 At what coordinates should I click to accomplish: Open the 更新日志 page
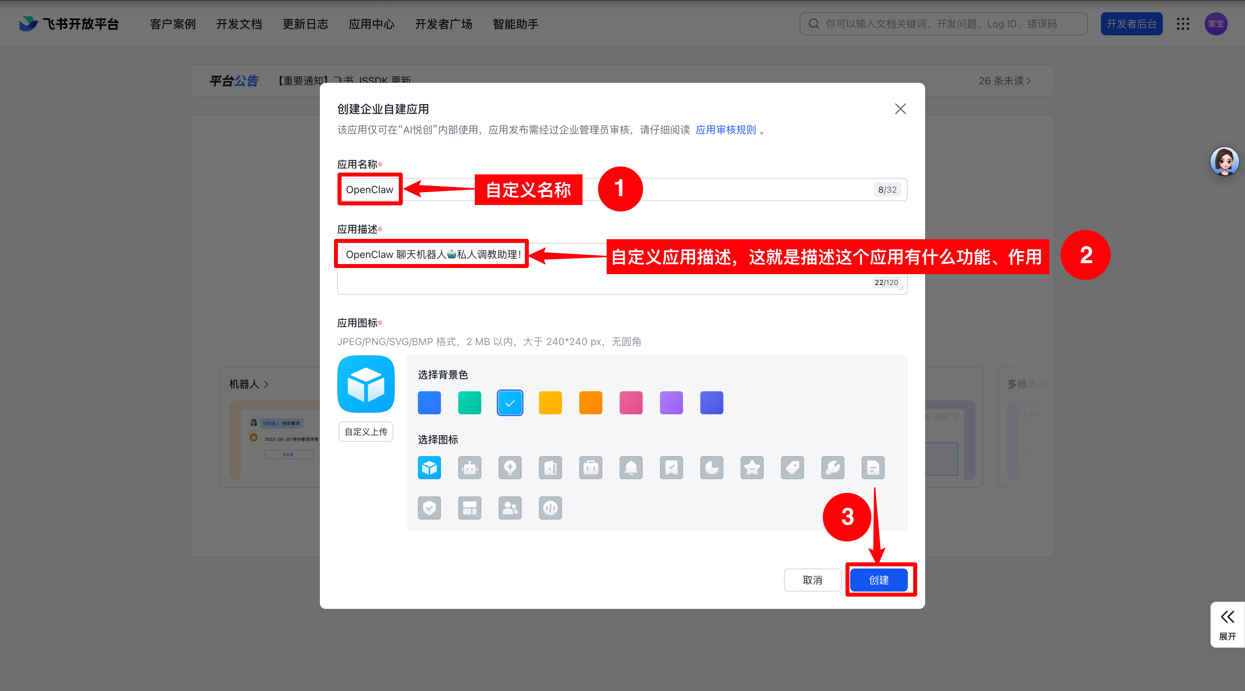pyautogui.click(x=305, y=24)
